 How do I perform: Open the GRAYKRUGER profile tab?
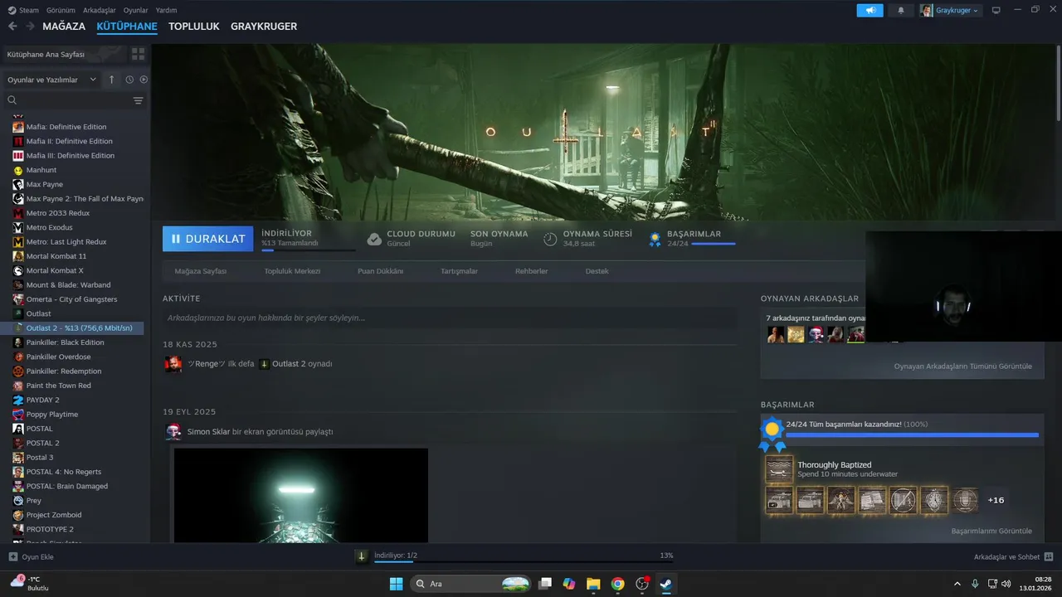[x=264, y=27]
